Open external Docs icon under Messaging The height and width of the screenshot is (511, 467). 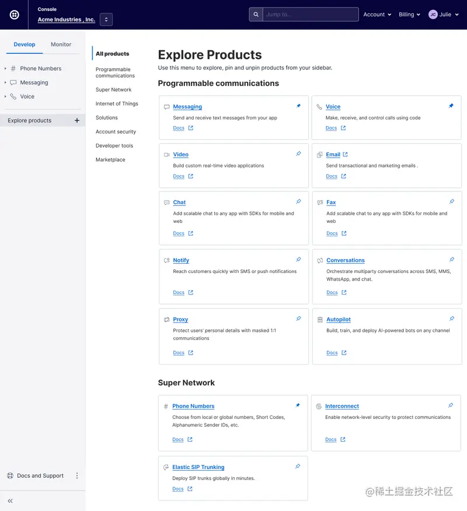click(x=191, y=128)
